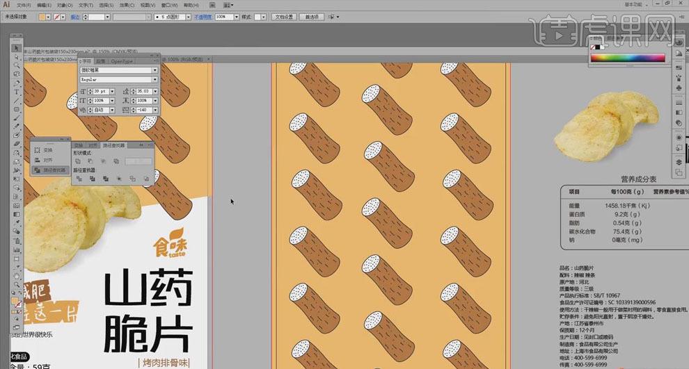Select the Eyedropper tool
This screenshot has width=689, height=369.
point(17,222)
